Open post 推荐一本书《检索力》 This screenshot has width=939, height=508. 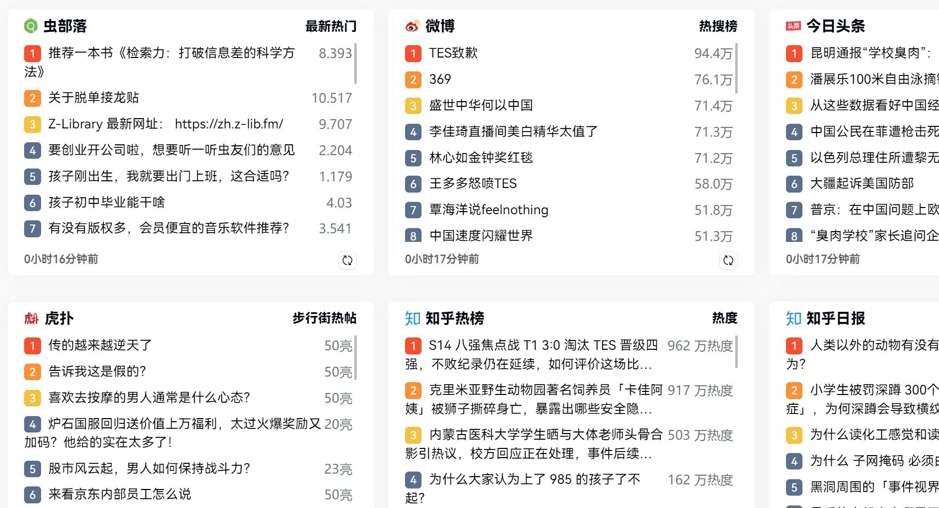pyautogui.click(x=160, y=62)
